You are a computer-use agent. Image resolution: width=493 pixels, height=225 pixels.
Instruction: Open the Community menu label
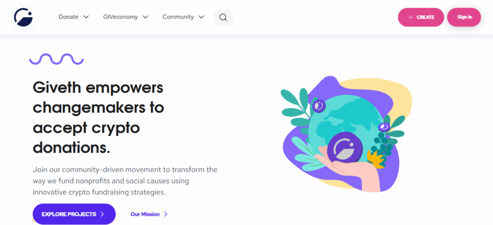[178, 17]
